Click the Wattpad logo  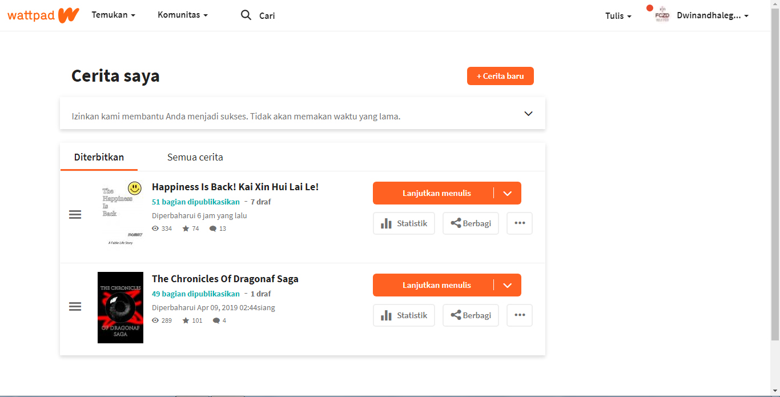coord(43,15)
